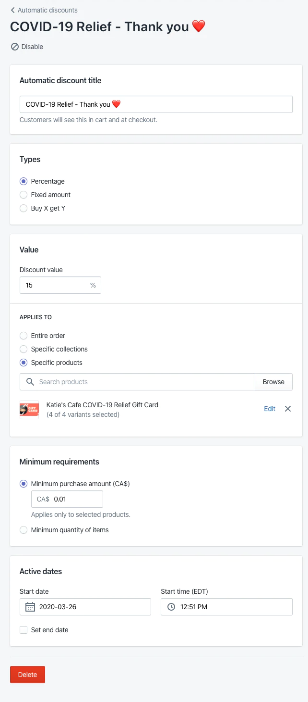Click the Edit link for gift card variants
Screen dimensions: 308x702
(x=270, y=409)
